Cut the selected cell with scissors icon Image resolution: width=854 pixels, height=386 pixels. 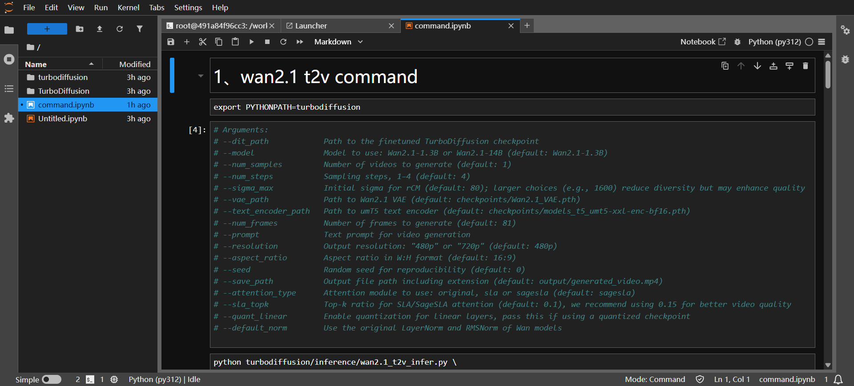(203, 42)
